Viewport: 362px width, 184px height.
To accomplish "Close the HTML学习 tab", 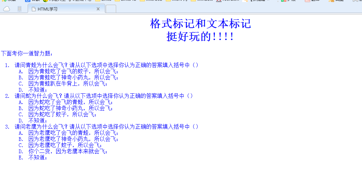I will point(98,9).
